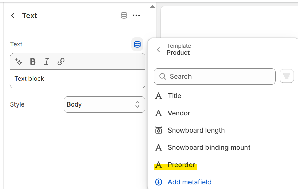
Task: Click the metafield Search box
Action: tap(215, 76)
